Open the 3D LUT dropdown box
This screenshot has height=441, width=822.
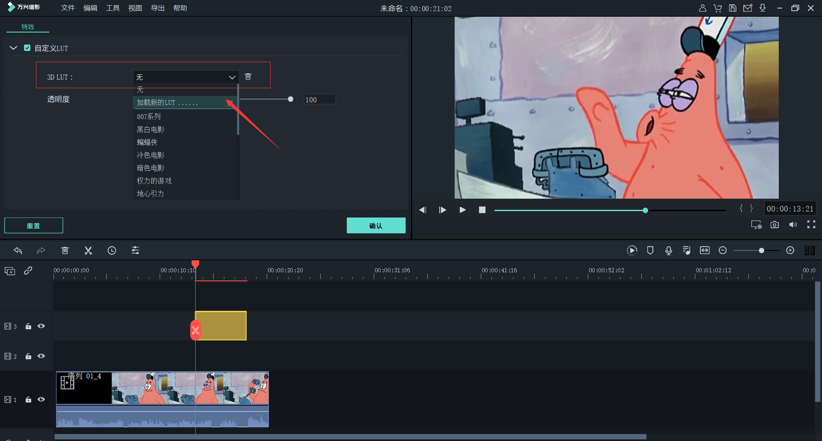(x=186, y=77)
